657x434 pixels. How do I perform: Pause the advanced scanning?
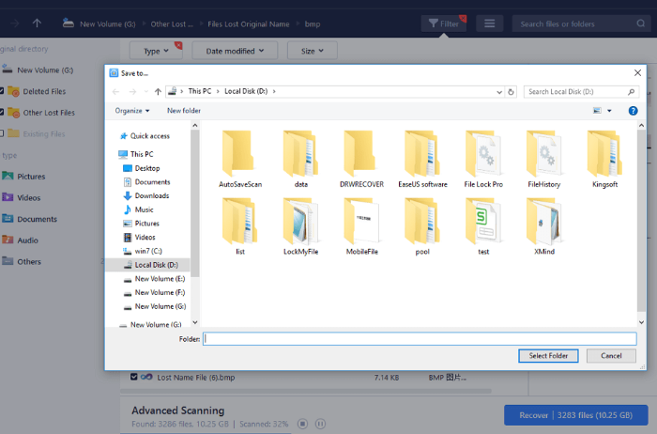pos(320,424)
